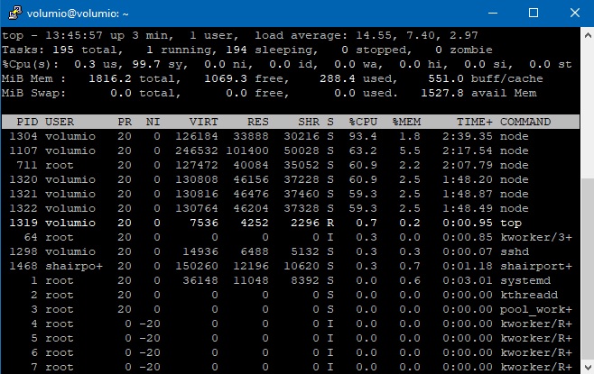Maximize the terminal window
The width and height of the screenshot is (594, 374).
[532, 13]
